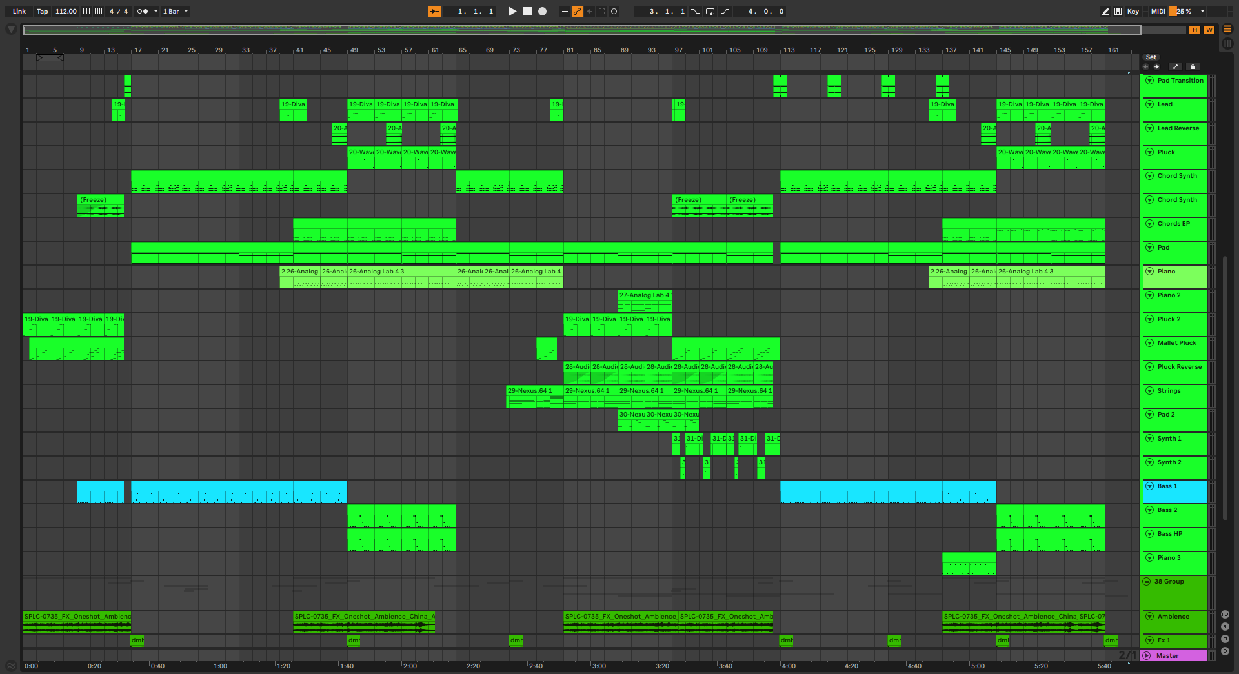
Task: Click the Phase Nudge Up icon
Action: click(99, 11)
